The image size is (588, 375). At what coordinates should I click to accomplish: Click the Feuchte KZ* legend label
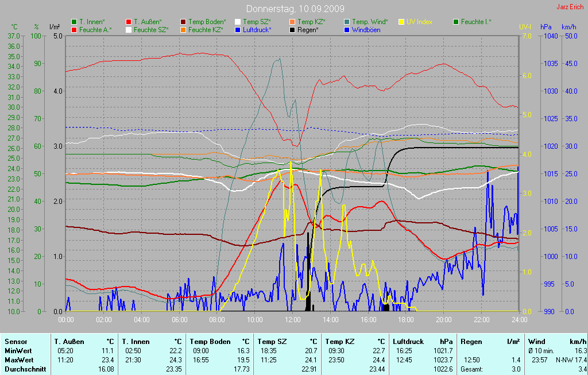pyautogui.click(x=205, y=29)
